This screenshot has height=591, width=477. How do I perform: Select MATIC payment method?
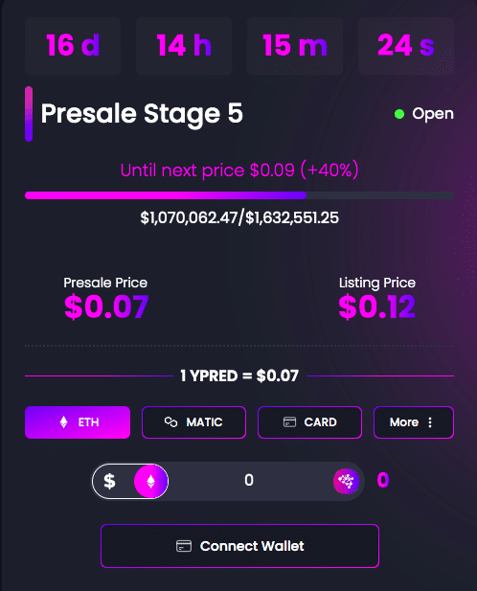tap(193, 422)
